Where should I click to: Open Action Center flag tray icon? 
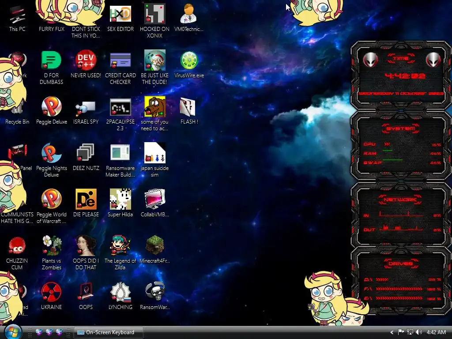click(401, 332)
